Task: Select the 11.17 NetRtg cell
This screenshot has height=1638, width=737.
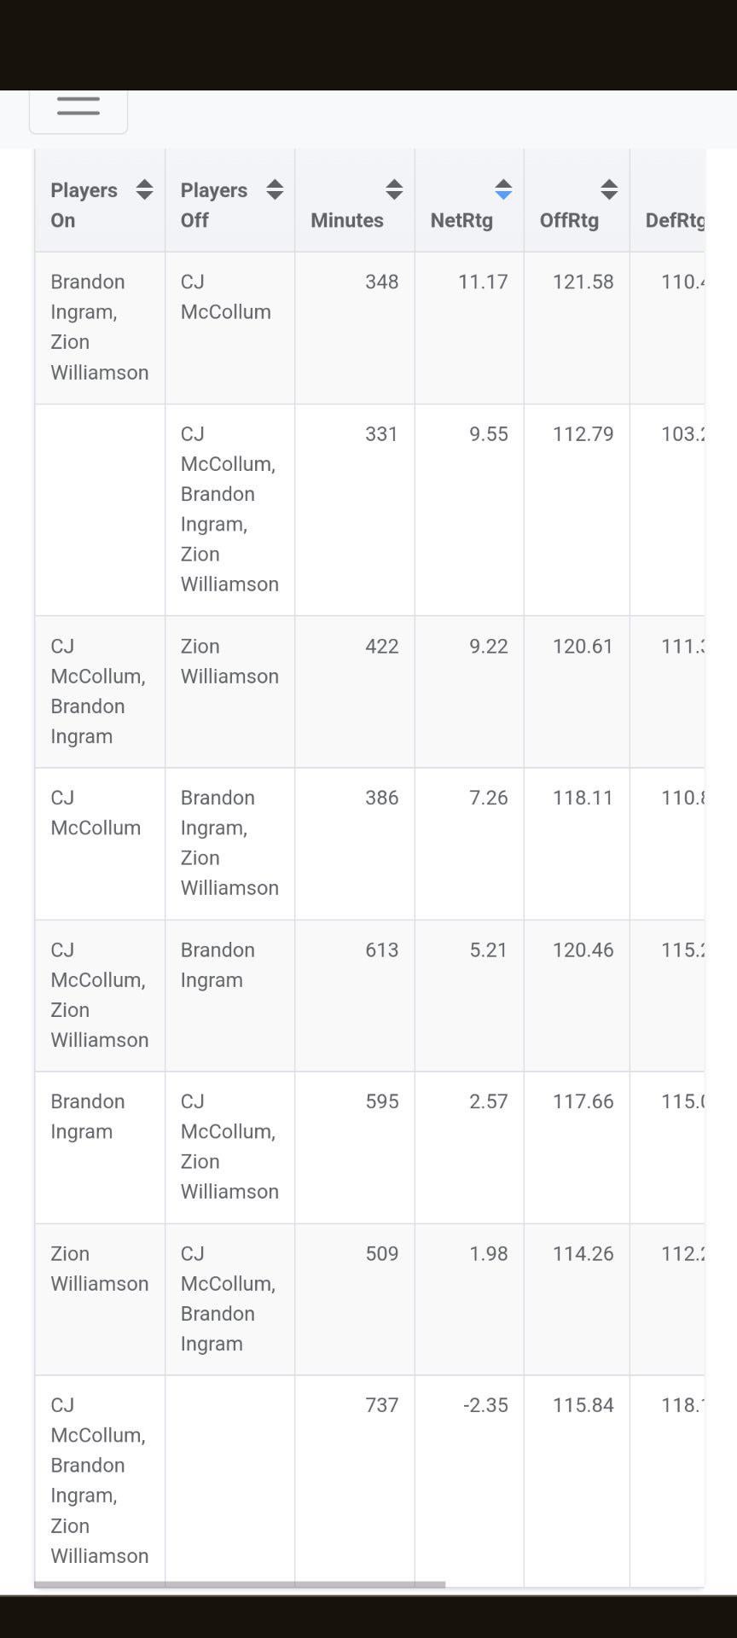Action: [469, 328]
